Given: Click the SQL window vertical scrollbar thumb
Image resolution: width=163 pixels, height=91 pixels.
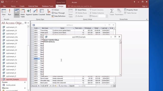Looking at the screenshot, I should click(x=120, y=42).
